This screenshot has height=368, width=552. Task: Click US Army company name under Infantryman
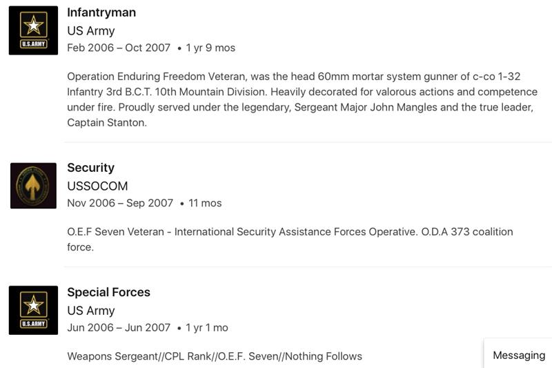91,30
